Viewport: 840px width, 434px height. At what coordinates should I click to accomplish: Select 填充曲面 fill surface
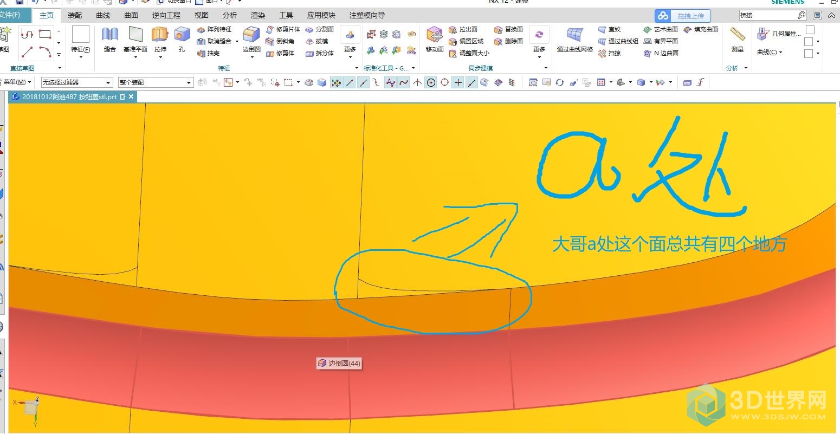click(700, 29)
